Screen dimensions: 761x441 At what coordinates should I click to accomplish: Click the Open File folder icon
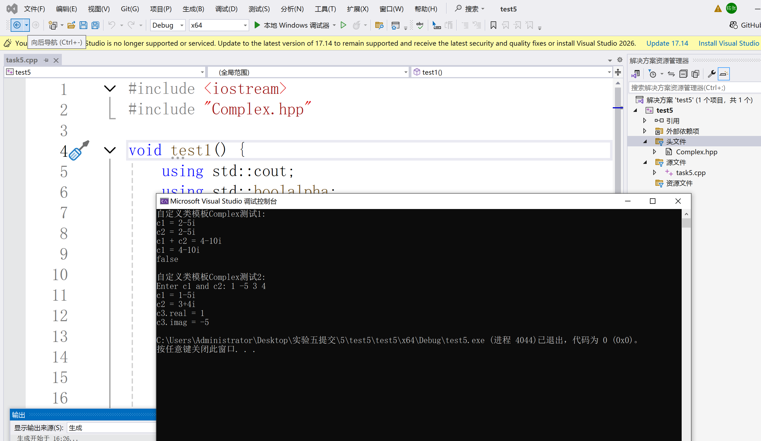(x=71, y=25)
